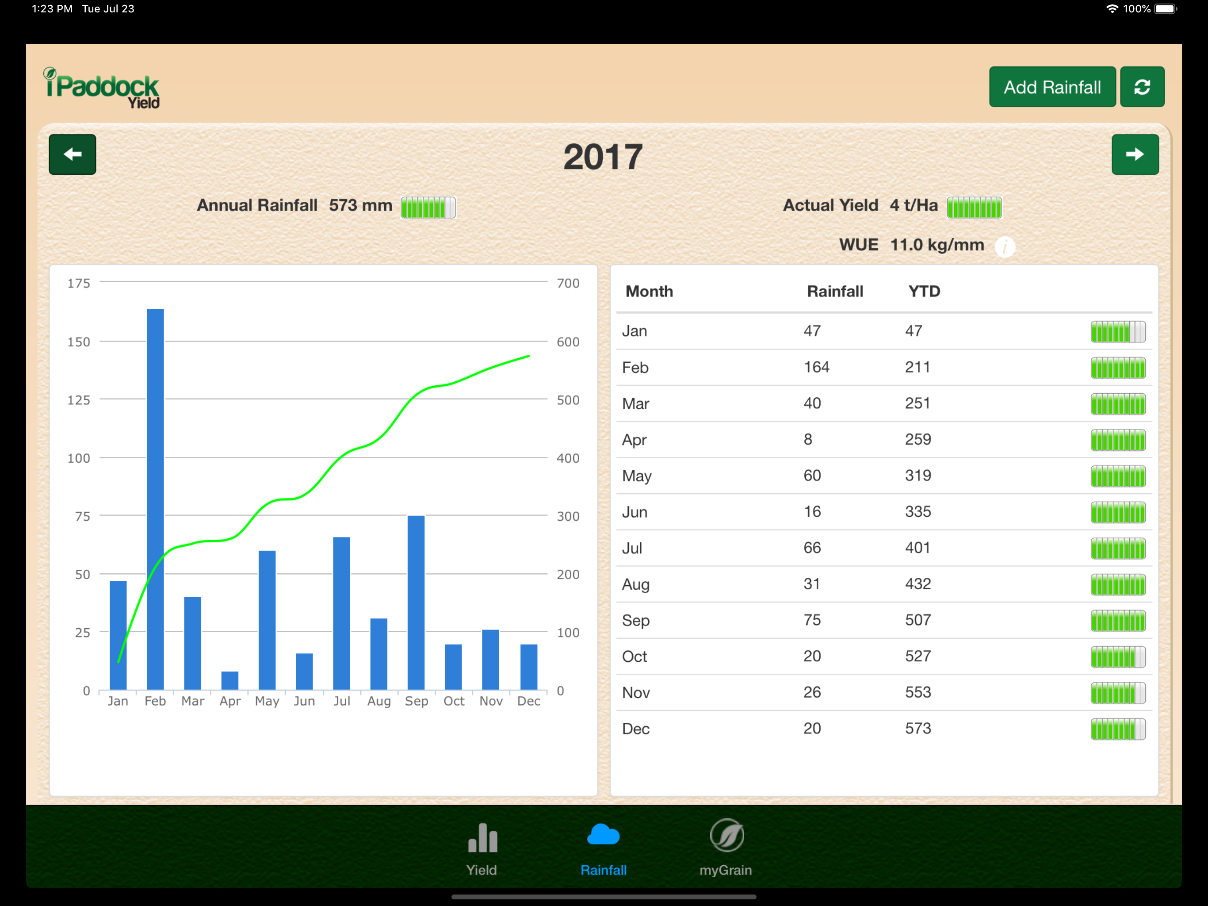The image size is (1208, 906).
Task: Tap the May row reliability gauge
Action: (x=1118, y=476)
